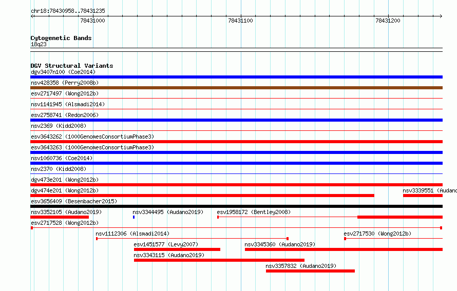This screenshot has width=457, height=291.
Task: Select the blue dgv3407n100 variant bar
Action: [236, 77]
